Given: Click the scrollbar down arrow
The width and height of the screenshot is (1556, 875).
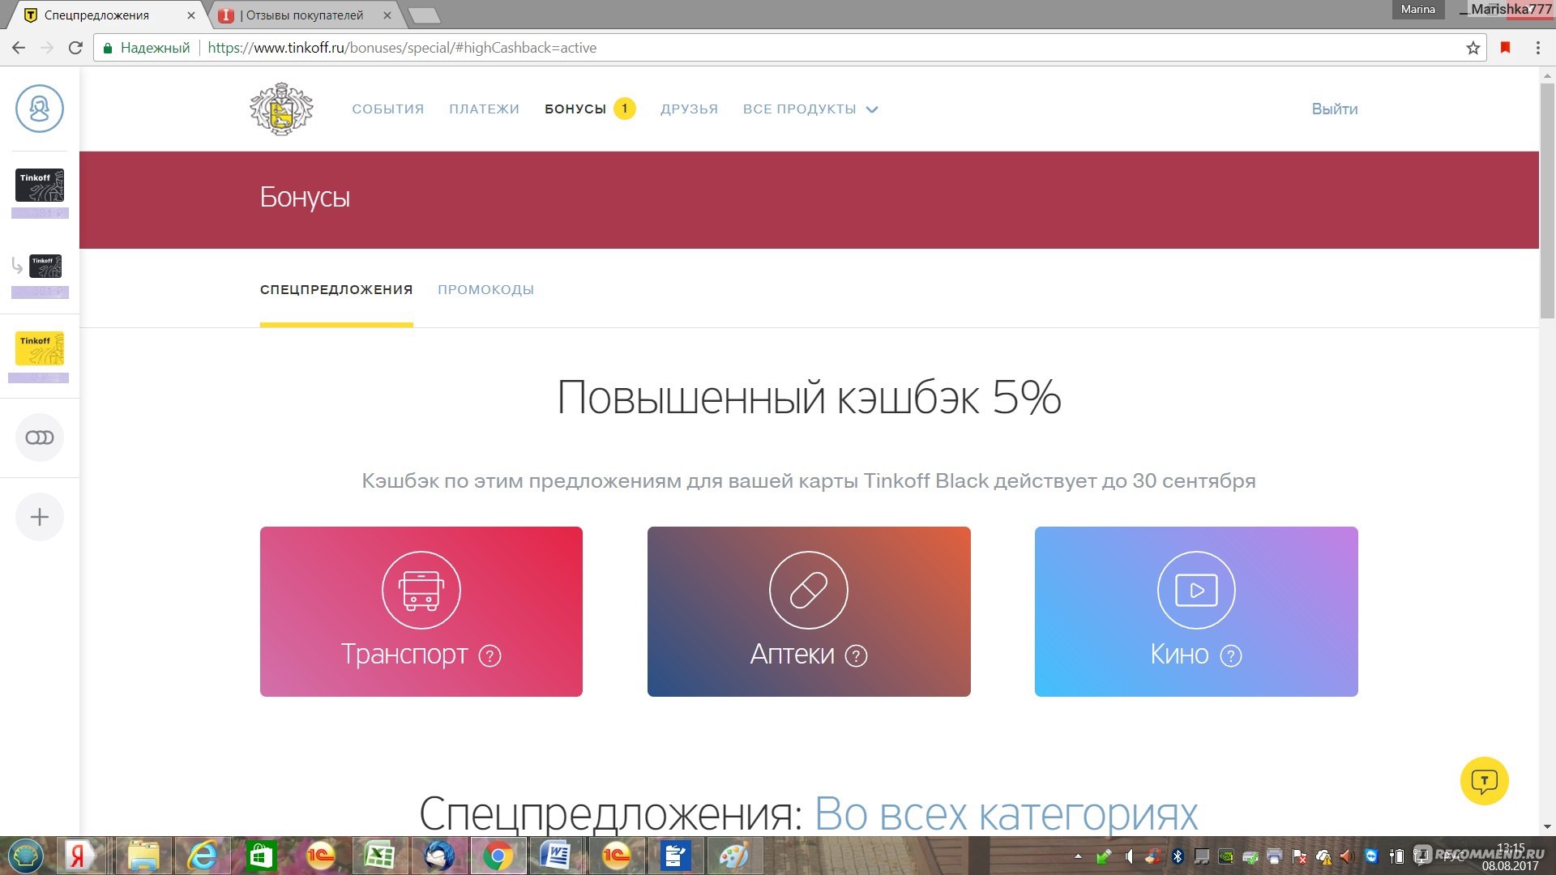Looking at the screenshot, I should click(1547, 827).
